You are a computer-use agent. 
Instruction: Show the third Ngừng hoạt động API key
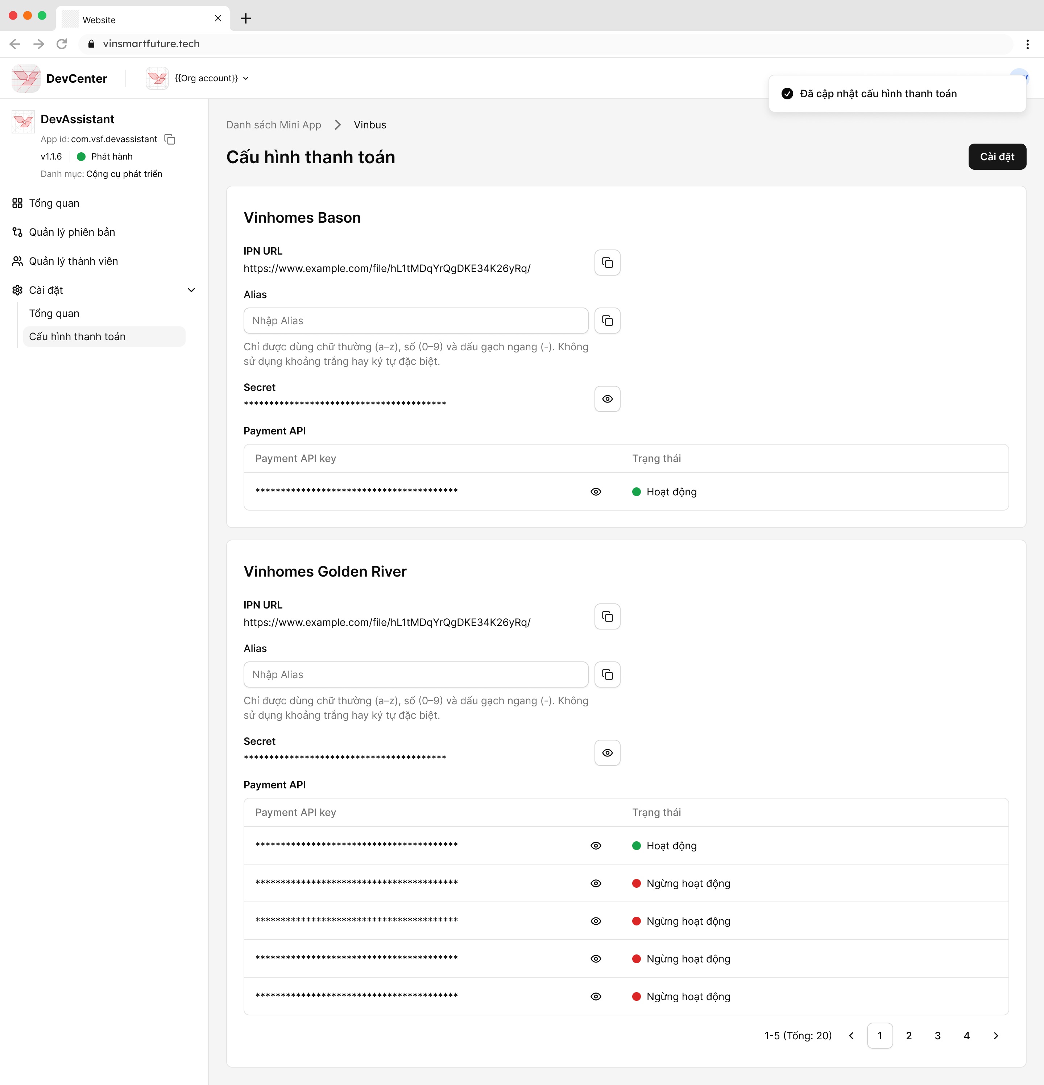(596, 958)
